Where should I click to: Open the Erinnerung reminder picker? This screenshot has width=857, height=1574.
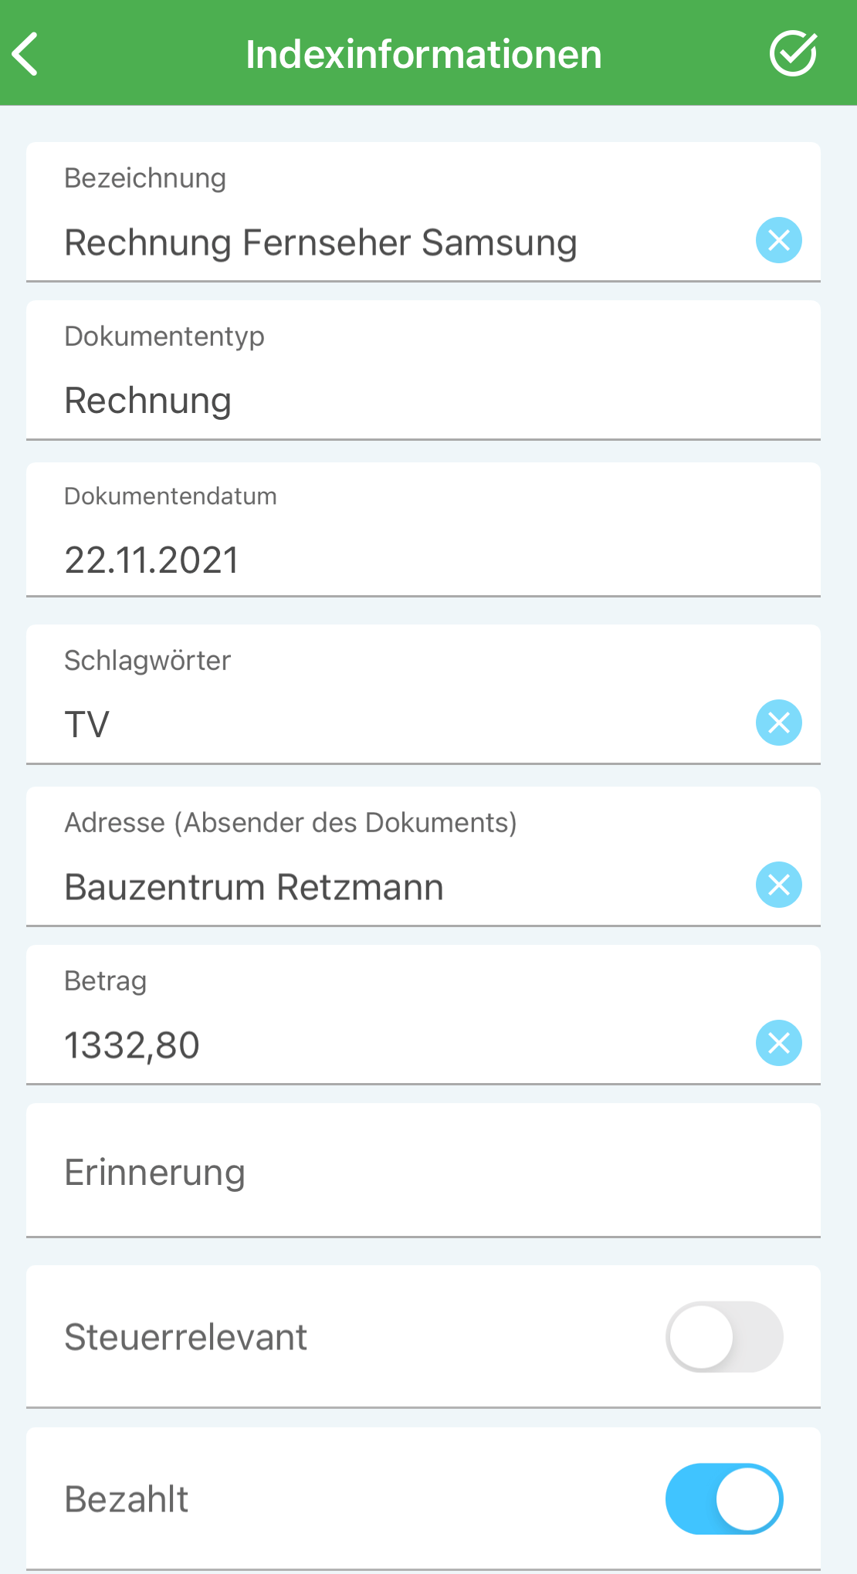pyautogui.click(x=423, y=1170)
